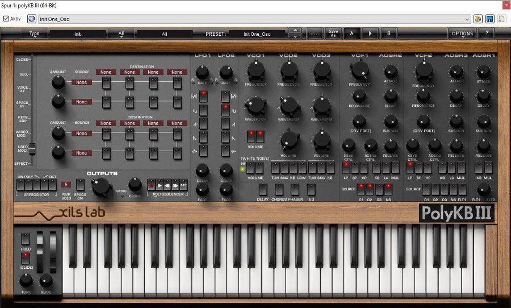Toggle the DELAY effect switch
The height and width of the screenshot is (308, 511).
coord(263,190)
